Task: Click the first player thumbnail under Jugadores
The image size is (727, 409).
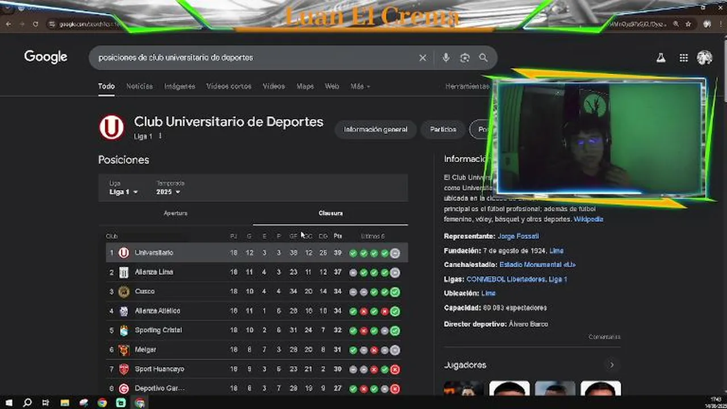Action: pyautogui.click(x=463, y=389)
